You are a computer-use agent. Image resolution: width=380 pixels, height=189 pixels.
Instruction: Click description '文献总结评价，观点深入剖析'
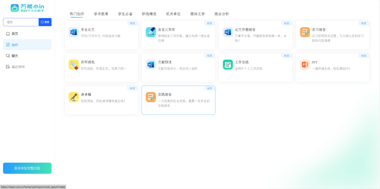[x=178, y=69]
